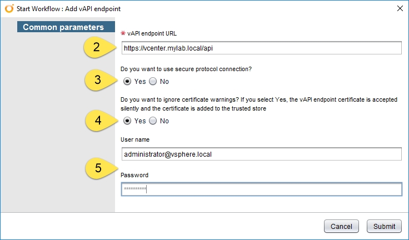
Task: Close the Add vAPI endpoint dialog
Action: tap(400, 8)
